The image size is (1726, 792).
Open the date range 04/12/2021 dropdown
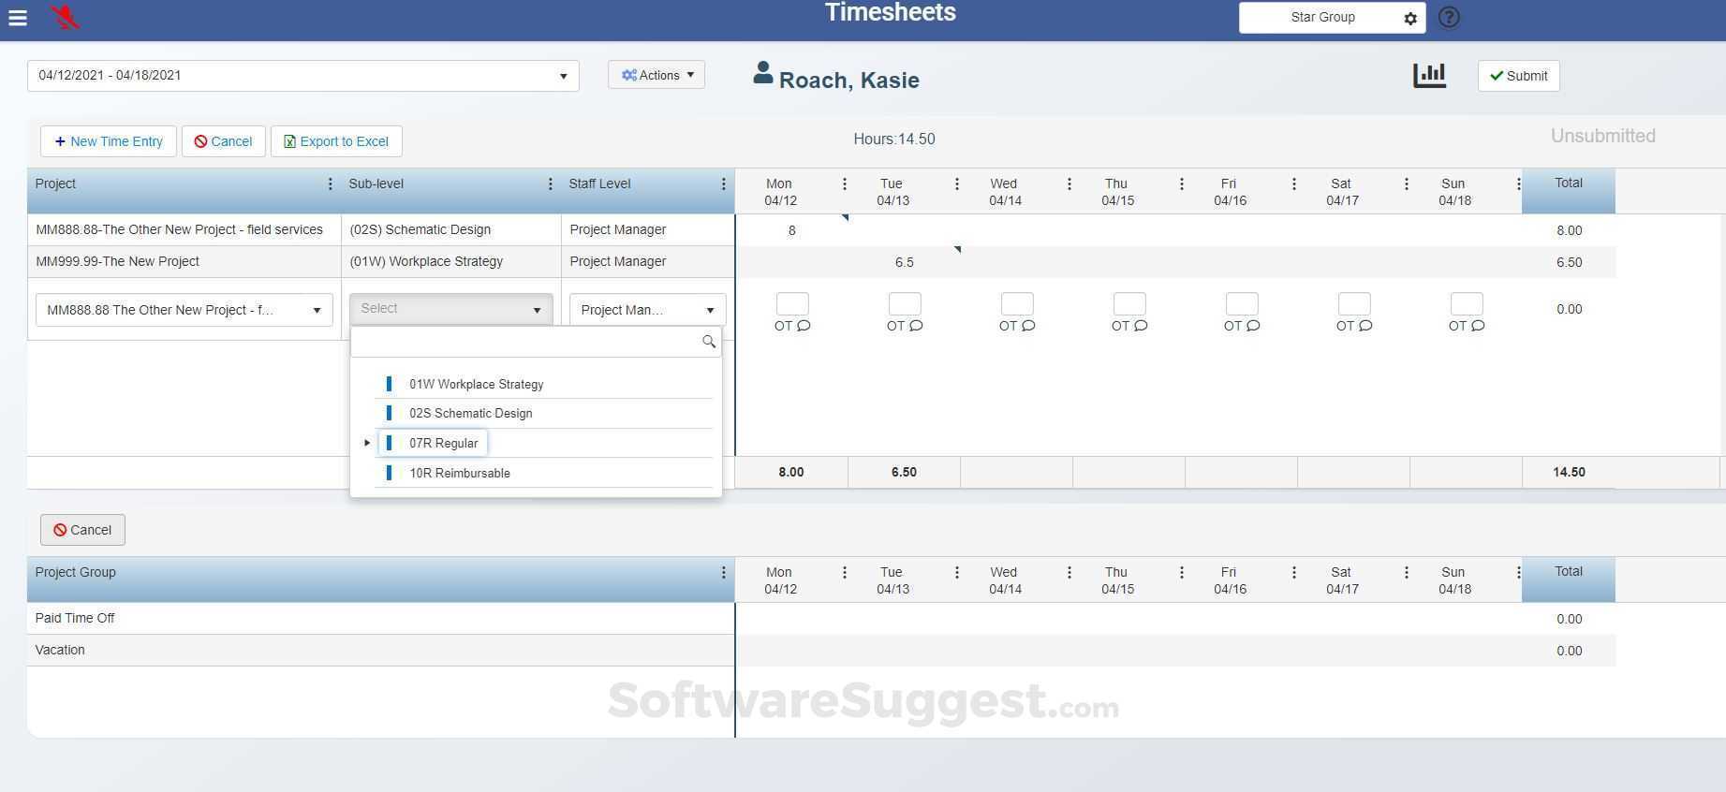[302, 76]
